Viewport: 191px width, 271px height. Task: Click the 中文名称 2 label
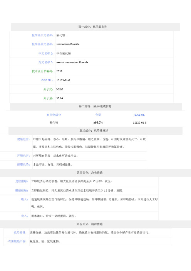click(x=46, y=53)
